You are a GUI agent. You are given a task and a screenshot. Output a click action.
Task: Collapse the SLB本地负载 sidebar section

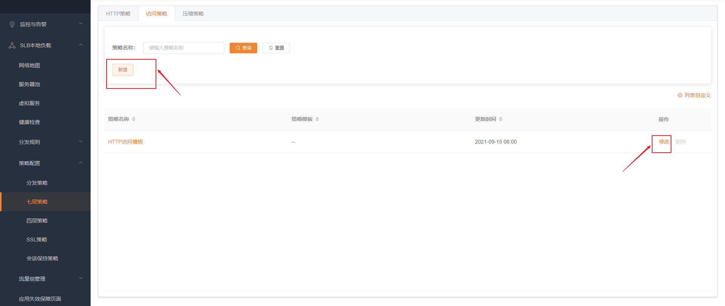click(x=81, y=45)
